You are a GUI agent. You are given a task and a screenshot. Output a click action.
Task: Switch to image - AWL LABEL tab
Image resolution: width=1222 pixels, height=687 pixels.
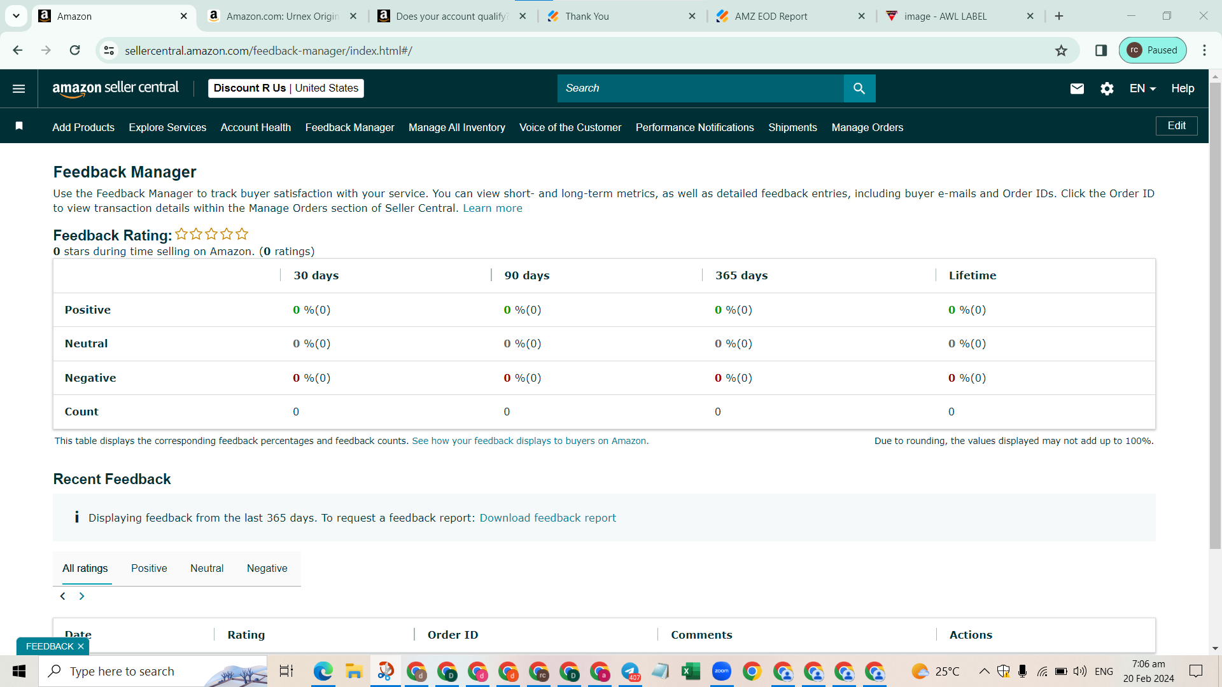click(x=959, y=16)
